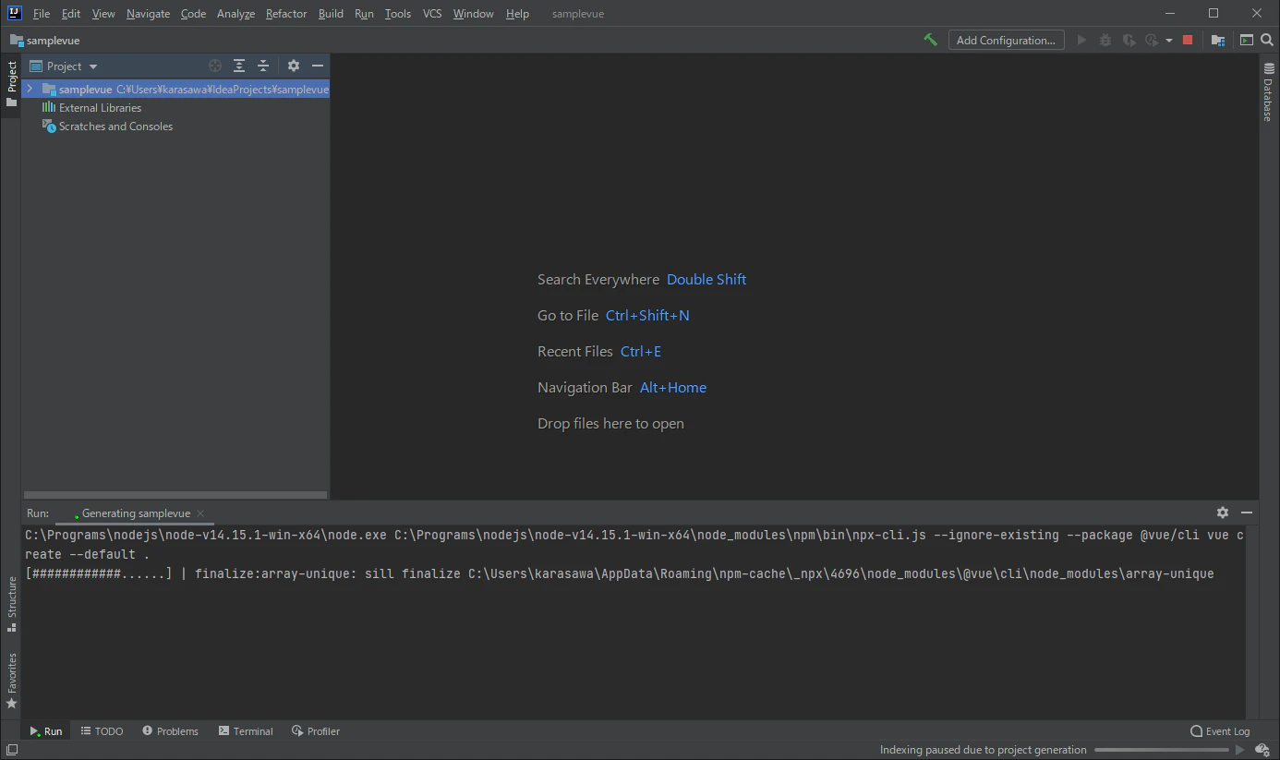Click the Debug bug icon in top toolbar
This screenshot has height=760, width=1280.
click(1105, 40)
